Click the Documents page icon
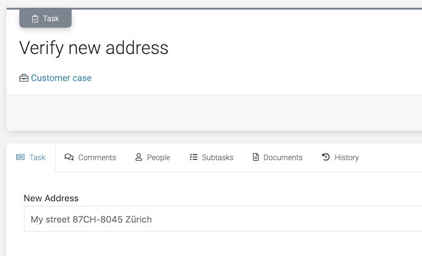This screenshot has height=256, width=422. [x=256, y=157]
